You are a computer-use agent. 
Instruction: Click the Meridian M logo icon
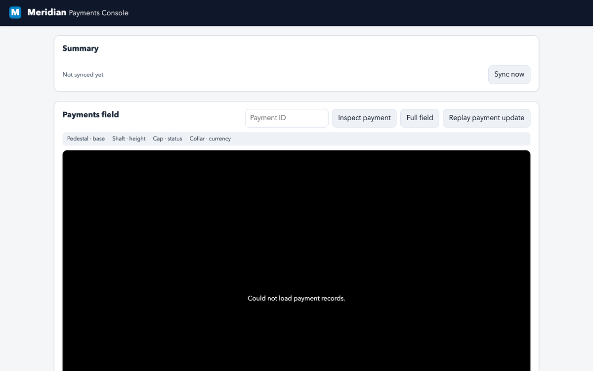click(x=15, y=12)
